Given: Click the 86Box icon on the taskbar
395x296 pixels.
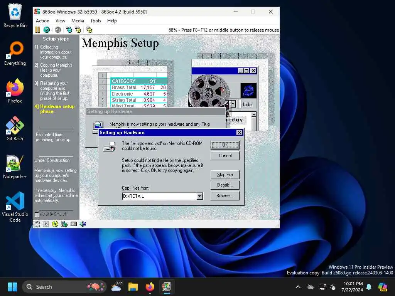Looking at the screenshot, I should pyautogui.click(x=167, y=287).
